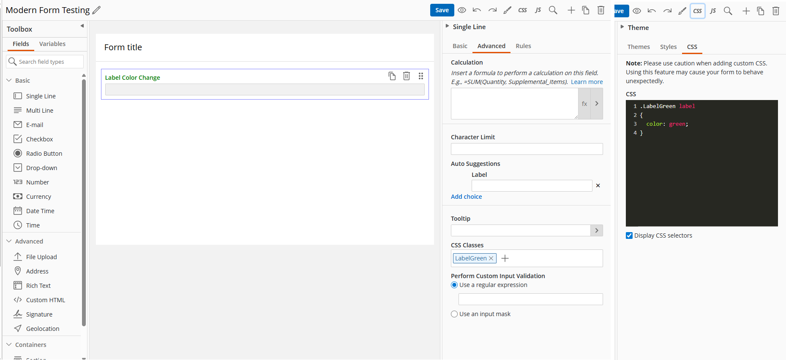The height and width of the screenshot is (360, 786).
Task: Click the Auto Suggestions Label input
Action: coord(532,186)
